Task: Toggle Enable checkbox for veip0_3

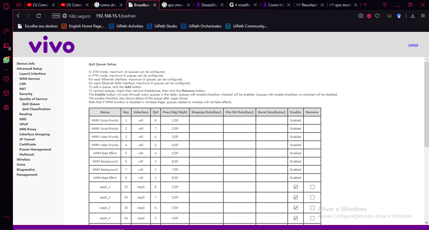Action: 296,208
